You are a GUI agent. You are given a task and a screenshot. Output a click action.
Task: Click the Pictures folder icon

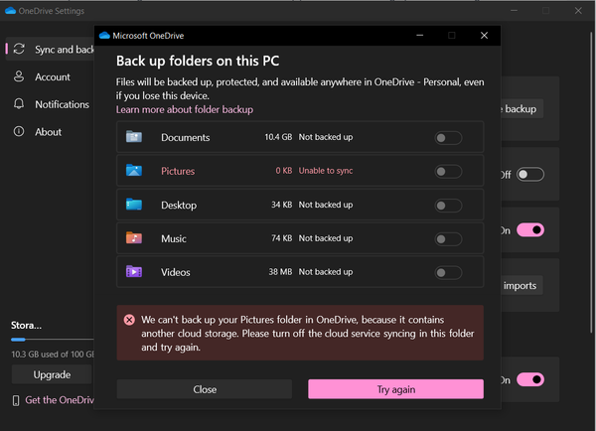(134, 170)
